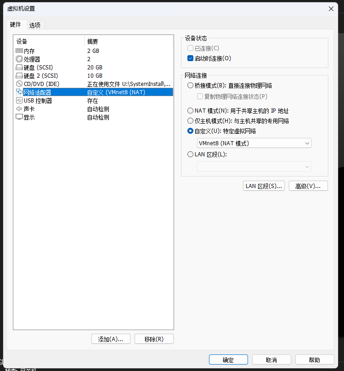This screenshot has width=344, height=371.
Task: Click the 摘要 column header
Action: click(129, 41)
